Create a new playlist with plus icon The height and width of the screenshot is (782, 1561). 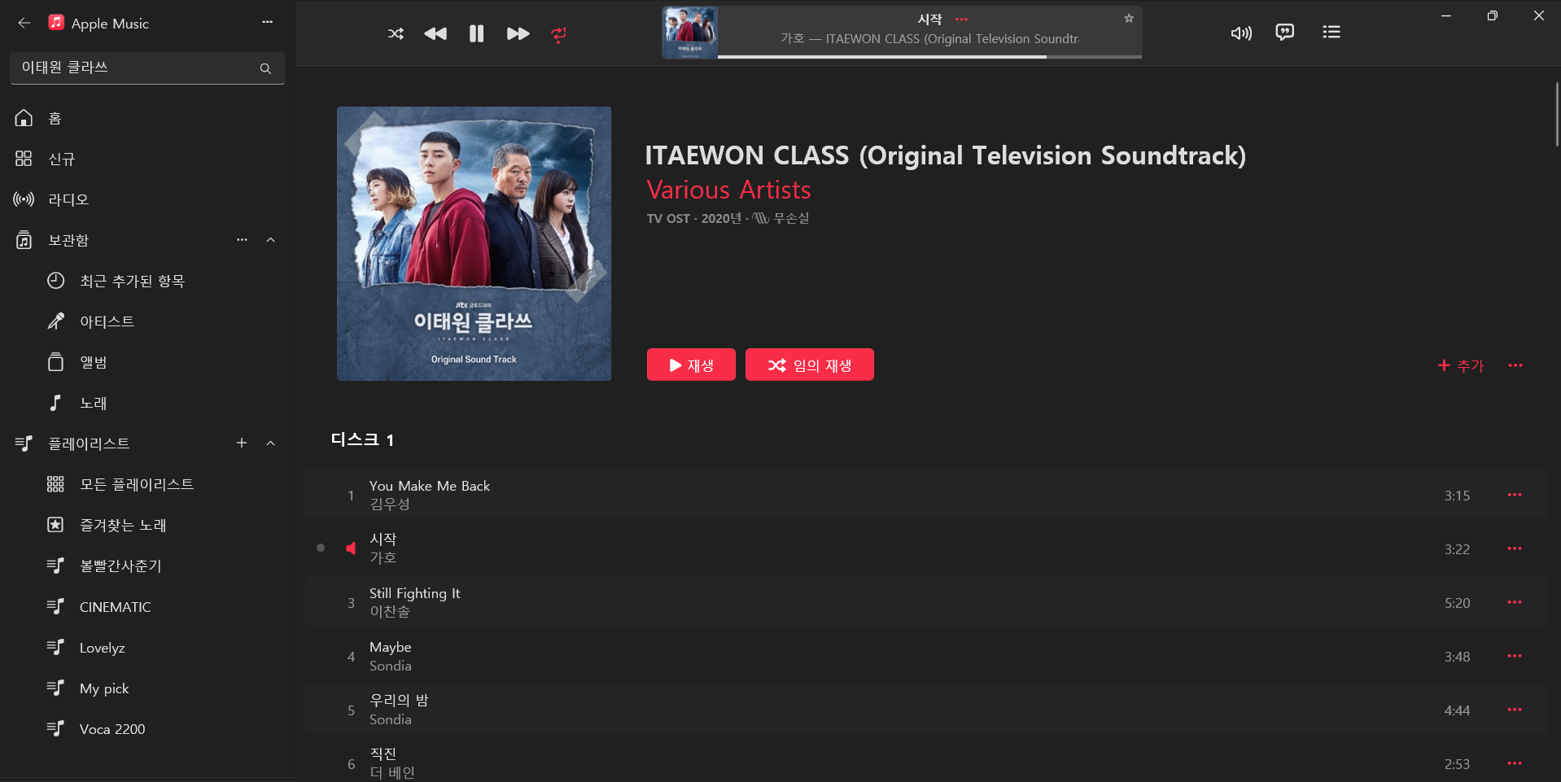coord(242,443)
